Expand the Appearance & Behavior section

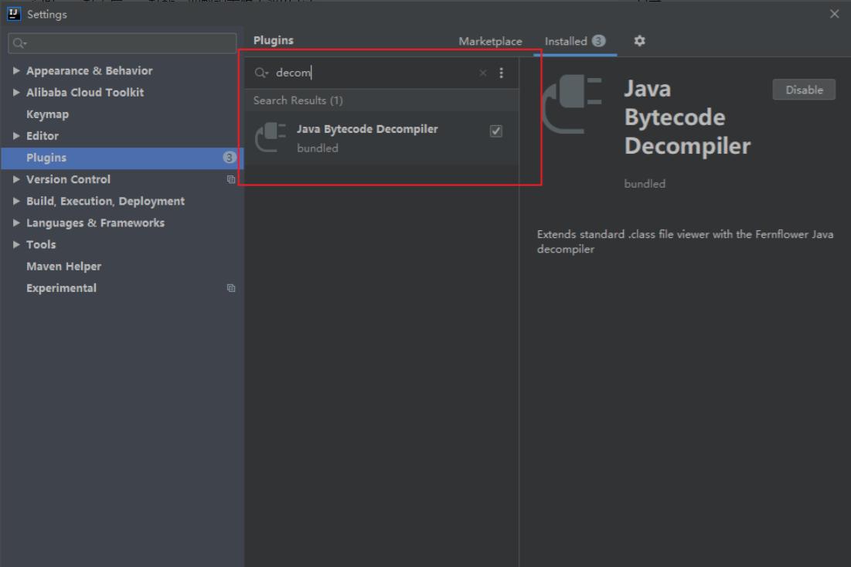tap(17, 71)
